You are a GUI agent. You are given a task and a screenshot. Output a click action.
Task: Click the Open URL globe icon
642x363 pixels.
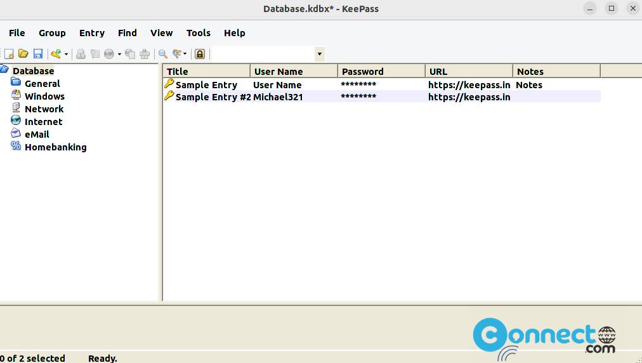[109, 54]
